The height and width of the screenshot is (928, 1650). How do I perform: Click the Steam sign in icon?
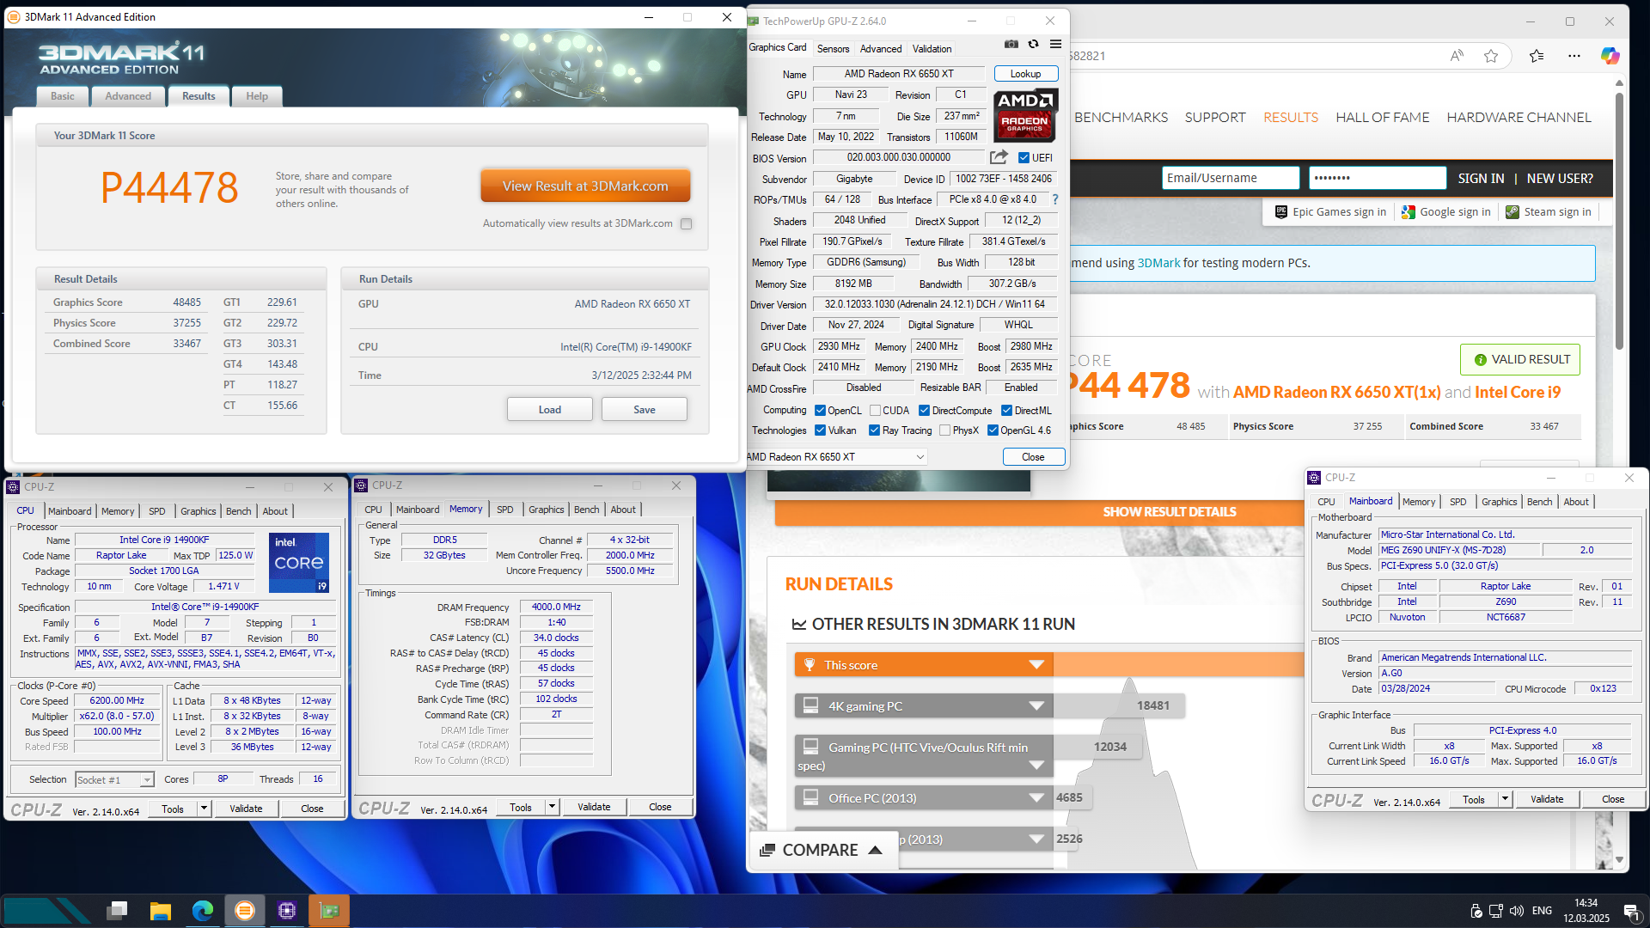pyautogui.click(x=1512, y=212)
